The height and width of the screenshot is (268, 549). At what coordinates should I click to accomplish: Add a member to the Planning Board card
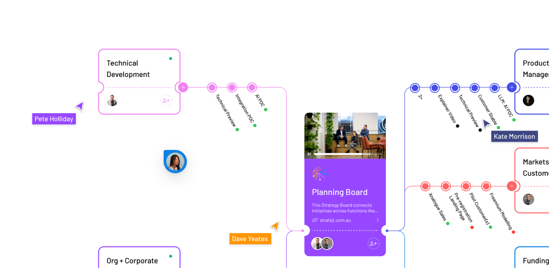(x=373, y=243)
